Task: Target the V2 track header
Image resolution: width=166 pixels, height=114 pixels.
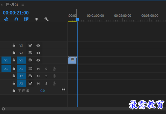Action: [21, 53]
